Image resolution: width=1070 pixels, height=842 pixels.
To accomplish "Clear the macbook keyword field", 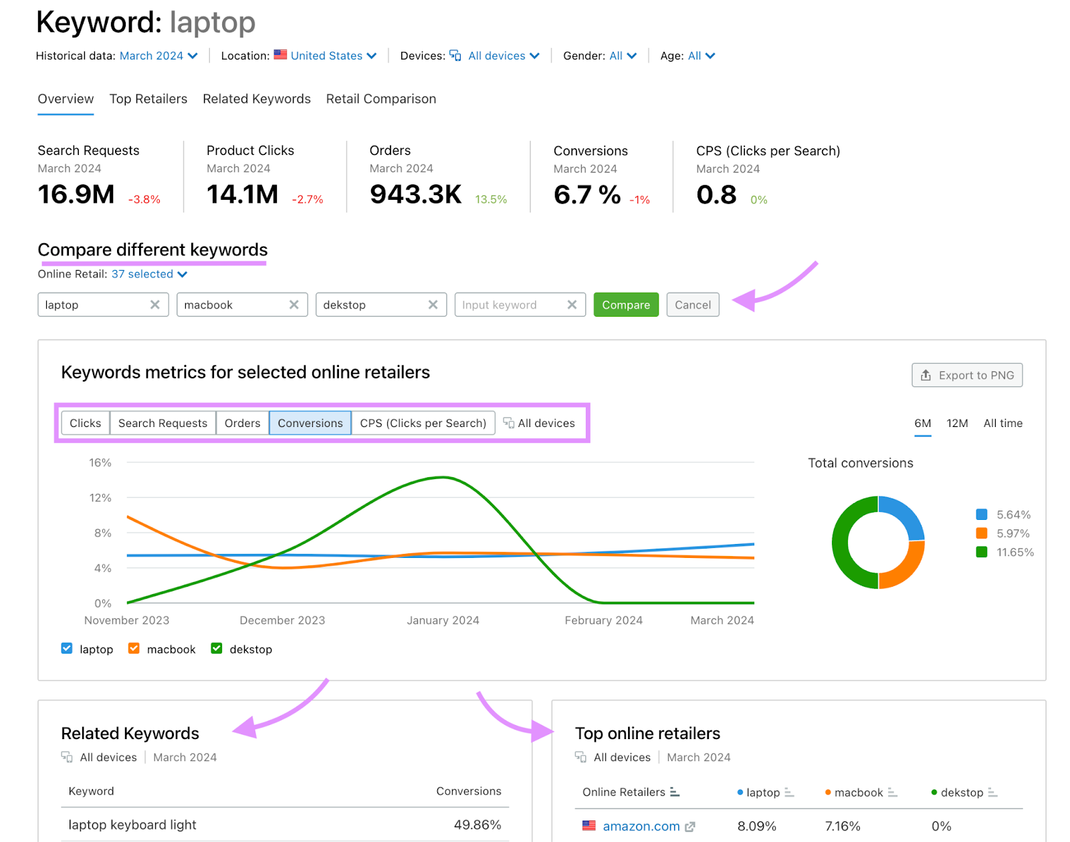I will tap(294, 305).
